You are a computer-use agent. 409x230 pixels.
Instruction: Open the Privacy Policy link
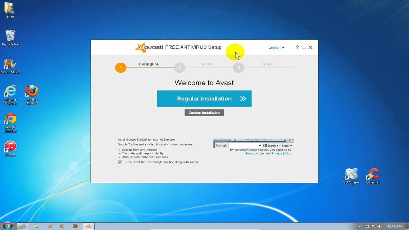pos(281,153)
